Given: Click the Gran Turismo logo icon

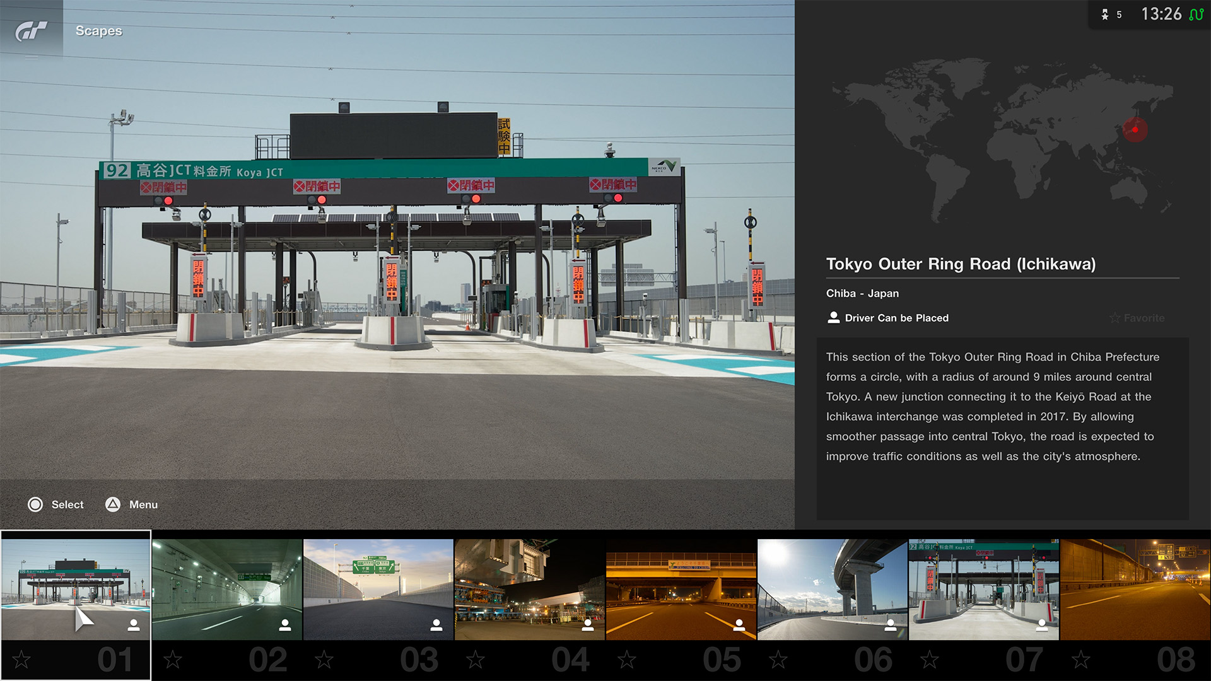Looking at the screenshot, I should pos(31,30).
